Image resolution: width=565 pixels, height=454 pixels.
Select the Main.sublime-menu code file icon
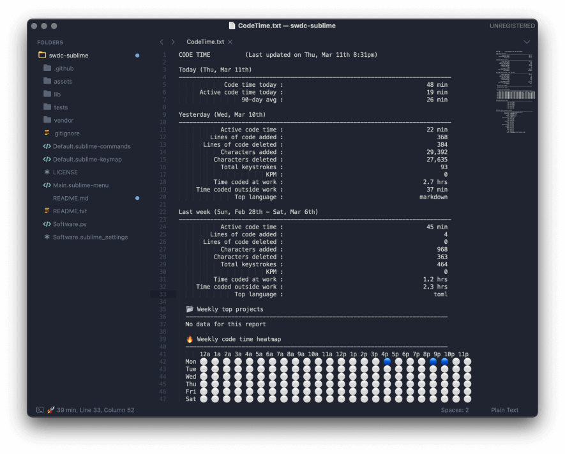tap(46, 185)
